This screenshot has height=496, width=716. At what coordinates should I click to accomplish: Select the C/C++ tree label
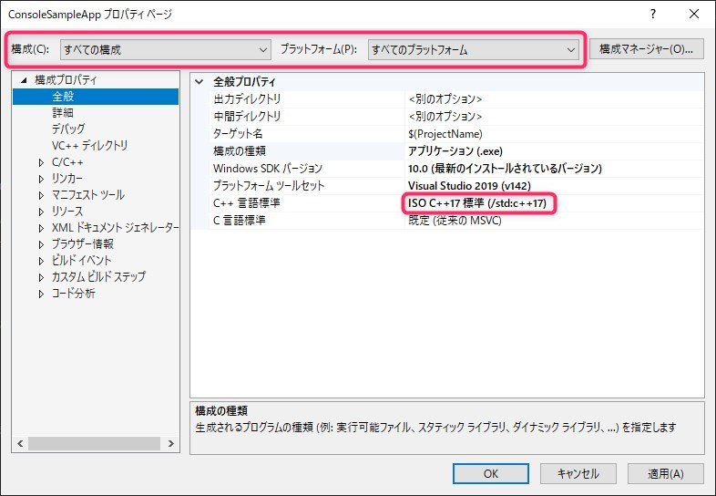(67, 161)
